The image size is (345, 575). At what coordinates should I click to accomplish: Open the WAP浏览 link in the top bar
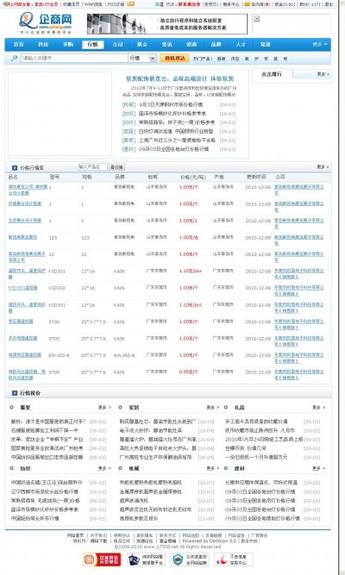pos(93,4)
